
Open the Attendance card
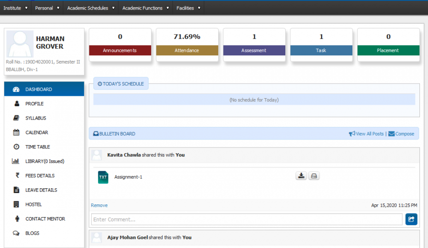click(x=187, y=45)
